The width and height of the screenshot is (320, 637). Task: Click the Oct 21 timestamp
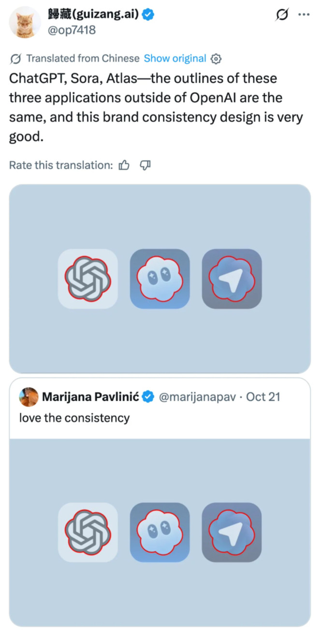coord(263,397)
